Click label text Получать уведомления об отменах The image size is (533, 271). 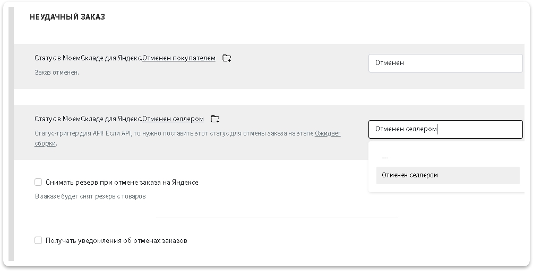(x=116, y=240)
